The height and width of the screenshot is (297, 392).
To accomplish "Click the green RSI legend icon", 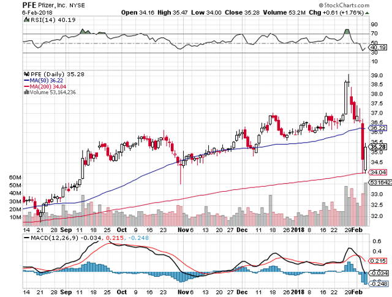I will point(26,20).
